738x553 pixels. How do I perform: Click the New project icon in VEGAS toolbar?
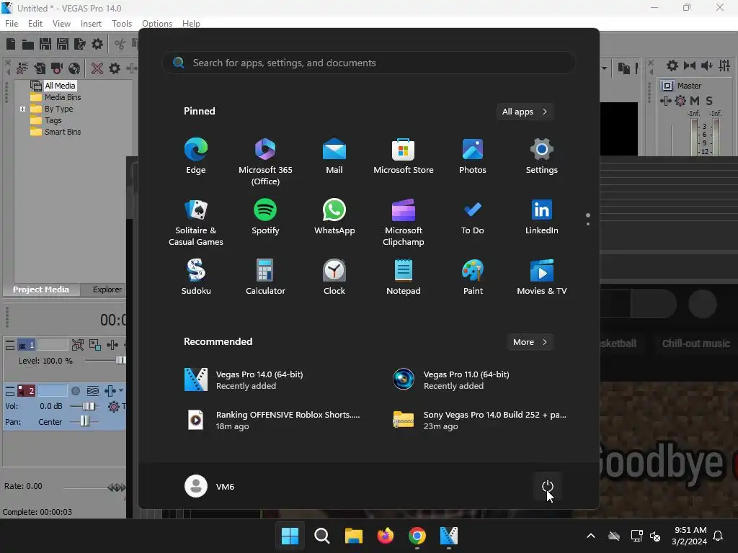pyautogui.click(x=10, y=44)
